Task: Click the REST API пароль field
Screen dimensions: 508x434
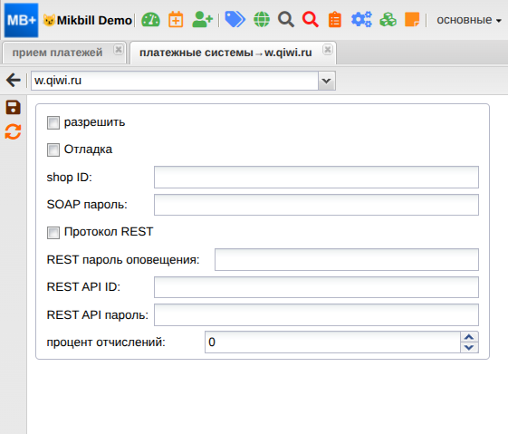Action: (316, 314)
